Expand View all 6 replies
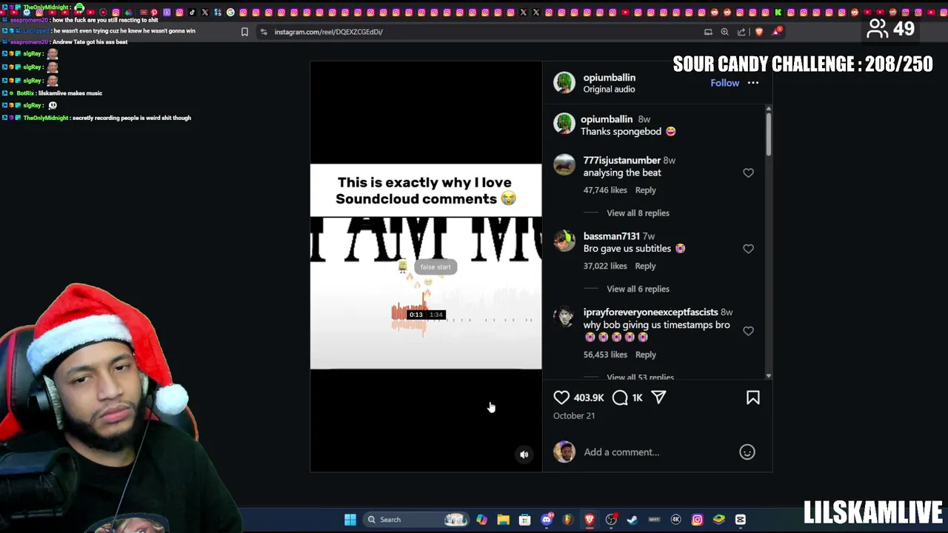Image resolution: width=948 pixels, height=533 pixels. click(x=638, y=289)
